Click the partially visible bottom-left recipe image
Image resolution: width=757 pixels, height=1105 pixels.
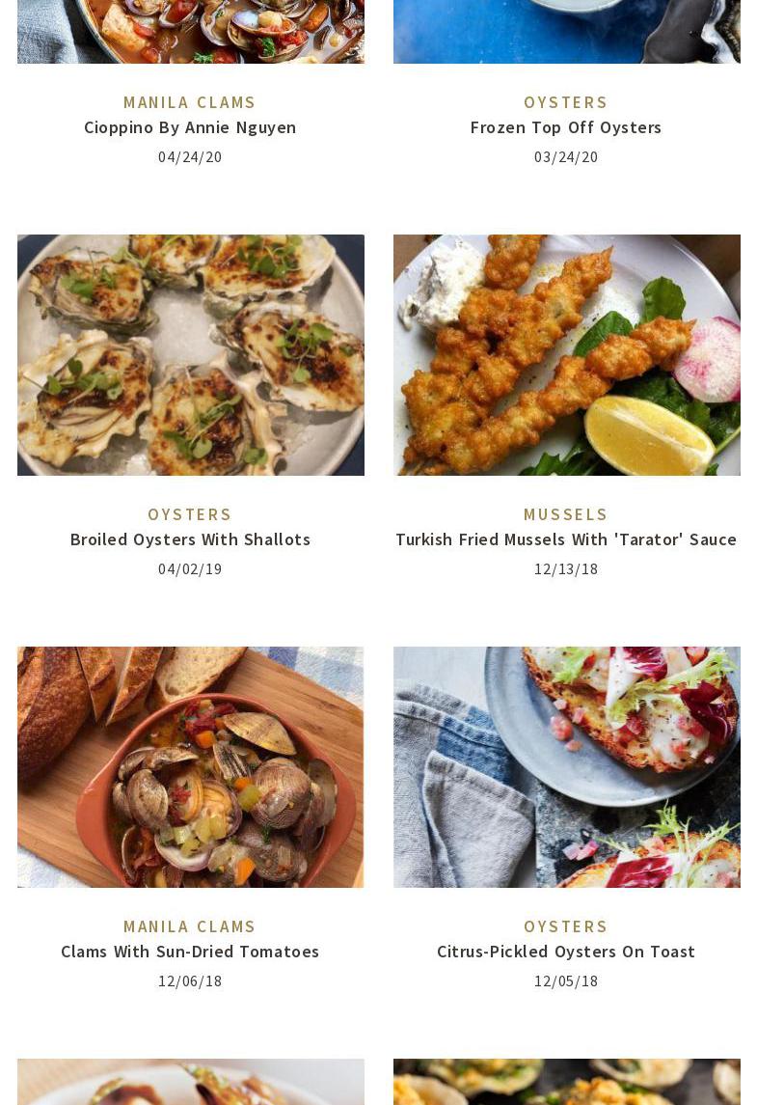tap(191, 1082)
